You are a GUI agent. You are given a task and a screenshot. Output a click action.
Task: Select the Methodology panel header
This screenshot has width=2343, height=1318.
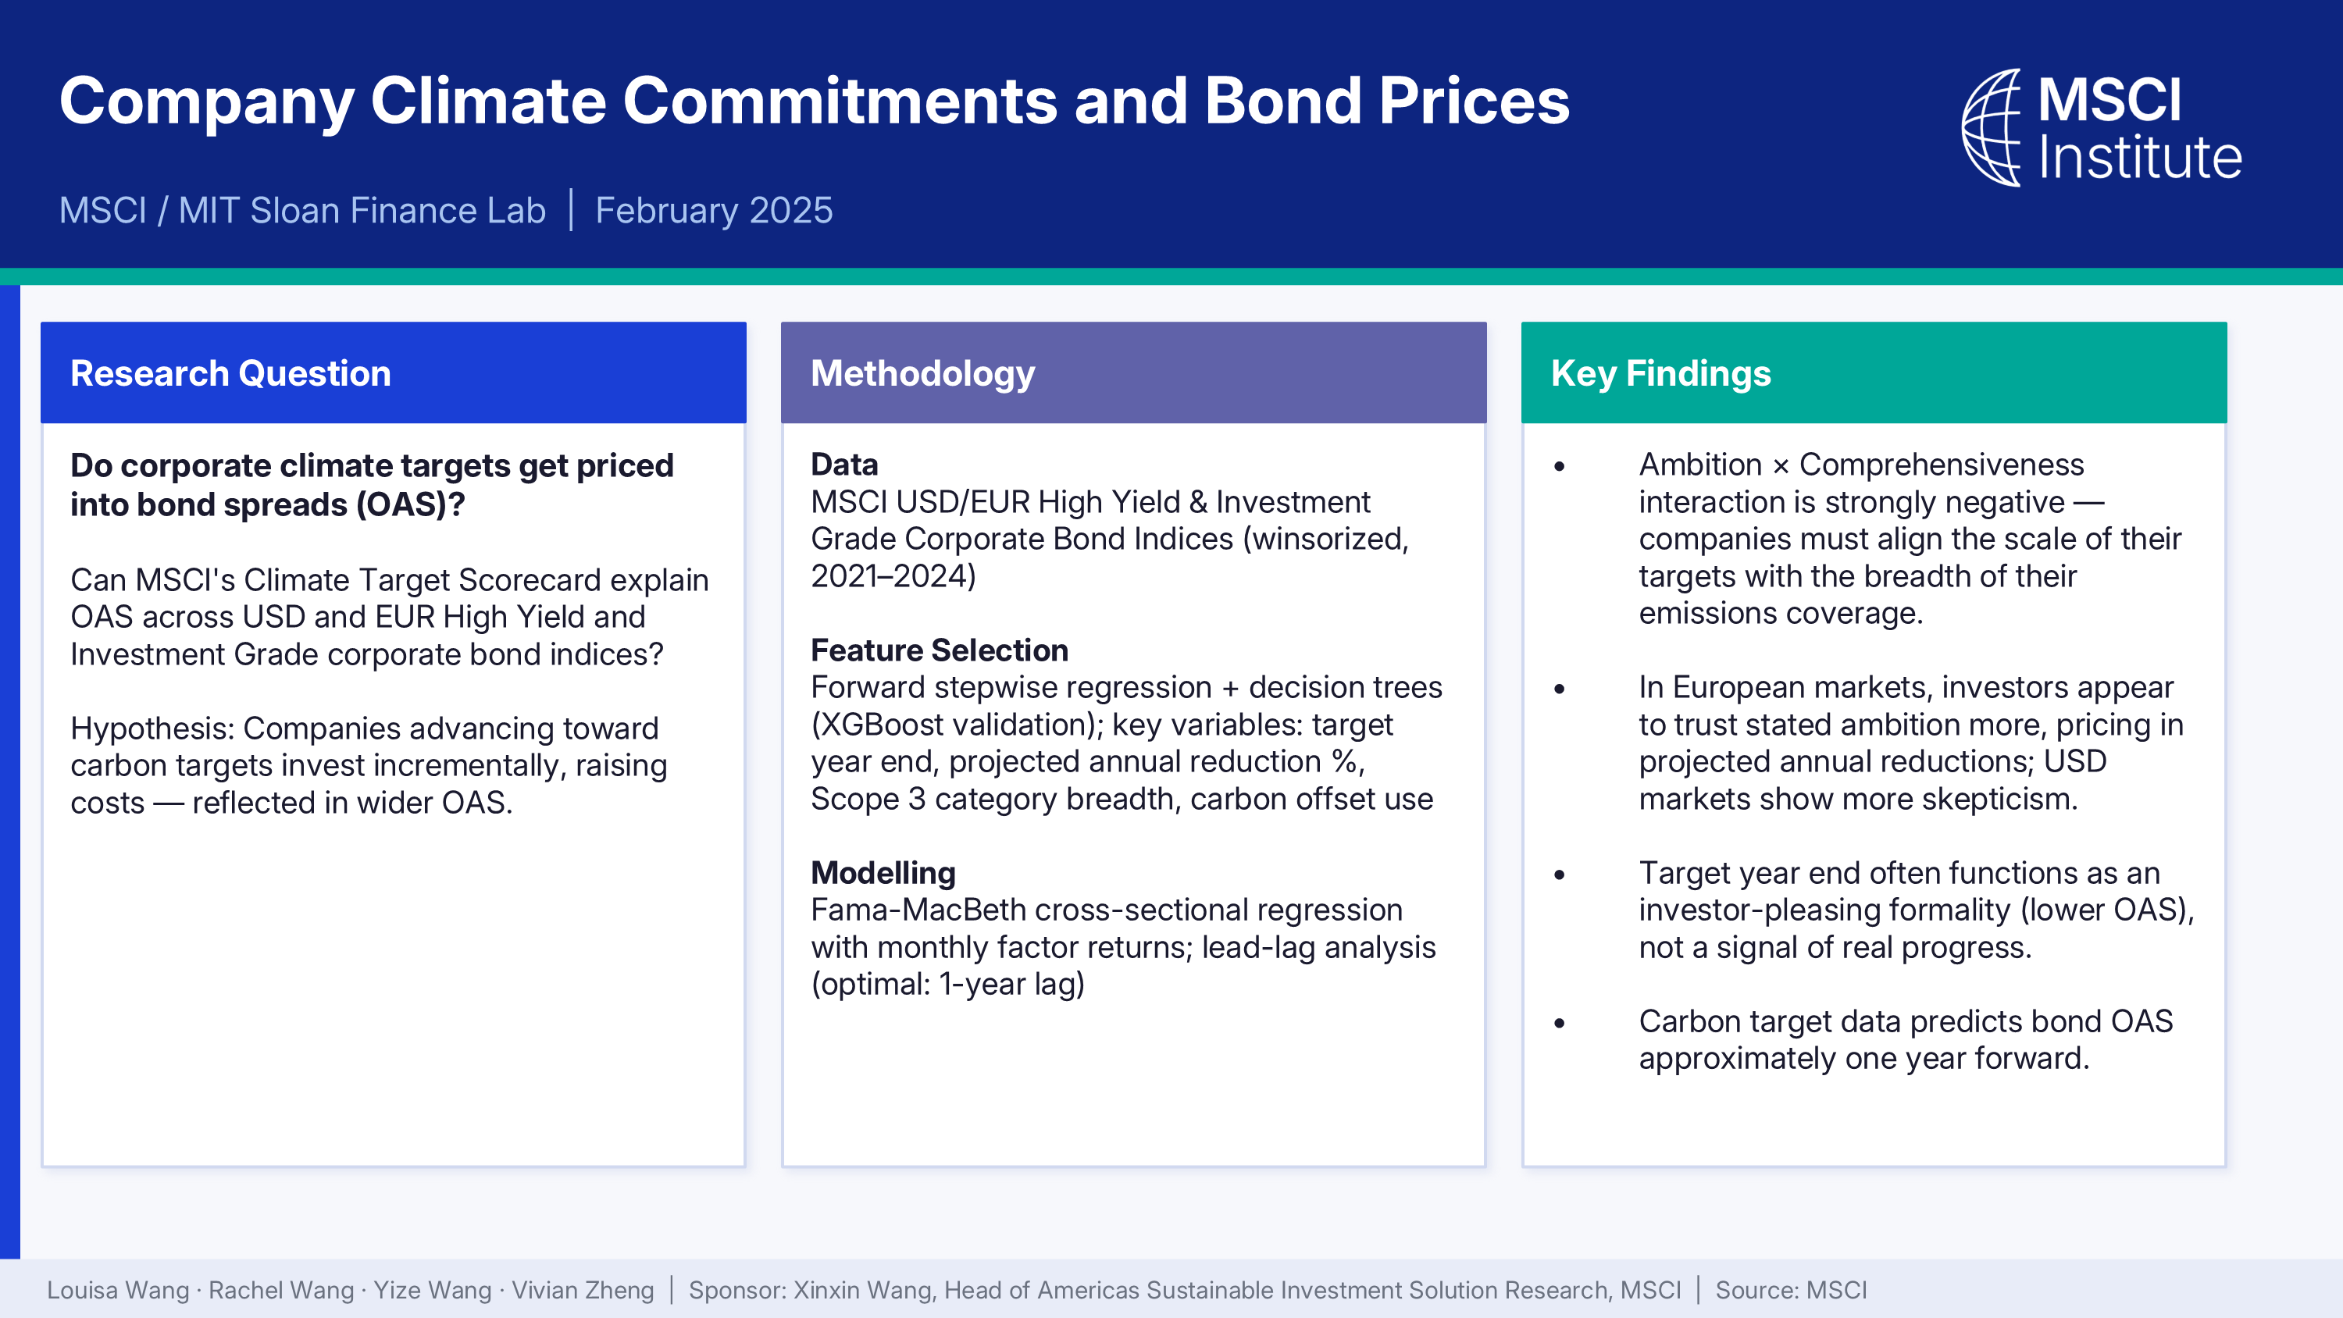pos(1133,373)
